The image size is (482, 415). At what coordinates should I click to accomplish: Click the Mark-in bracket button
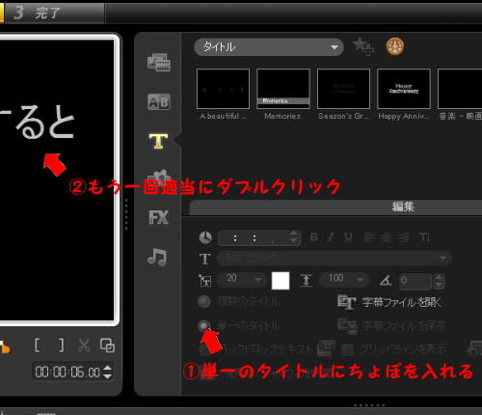pos(38,346)
